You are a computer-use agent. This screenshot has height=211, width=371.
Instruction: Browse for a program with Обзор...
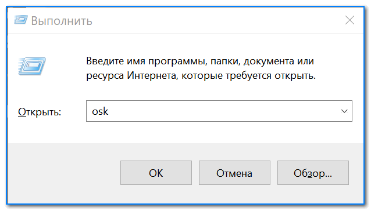(313, 173)
